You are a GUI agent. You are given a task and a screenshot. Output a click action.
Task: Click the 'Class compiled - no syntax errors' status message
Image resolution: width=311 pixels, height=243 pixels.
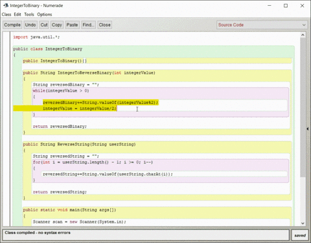click(38, 233)
